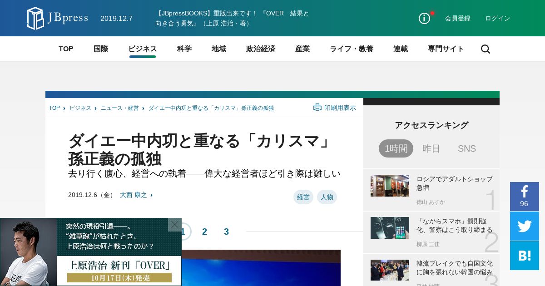Image resolution: width=545 pixels, height=286 pixels.
Task: Open author 大西 康之 page
Action: [x=134, y=195]
